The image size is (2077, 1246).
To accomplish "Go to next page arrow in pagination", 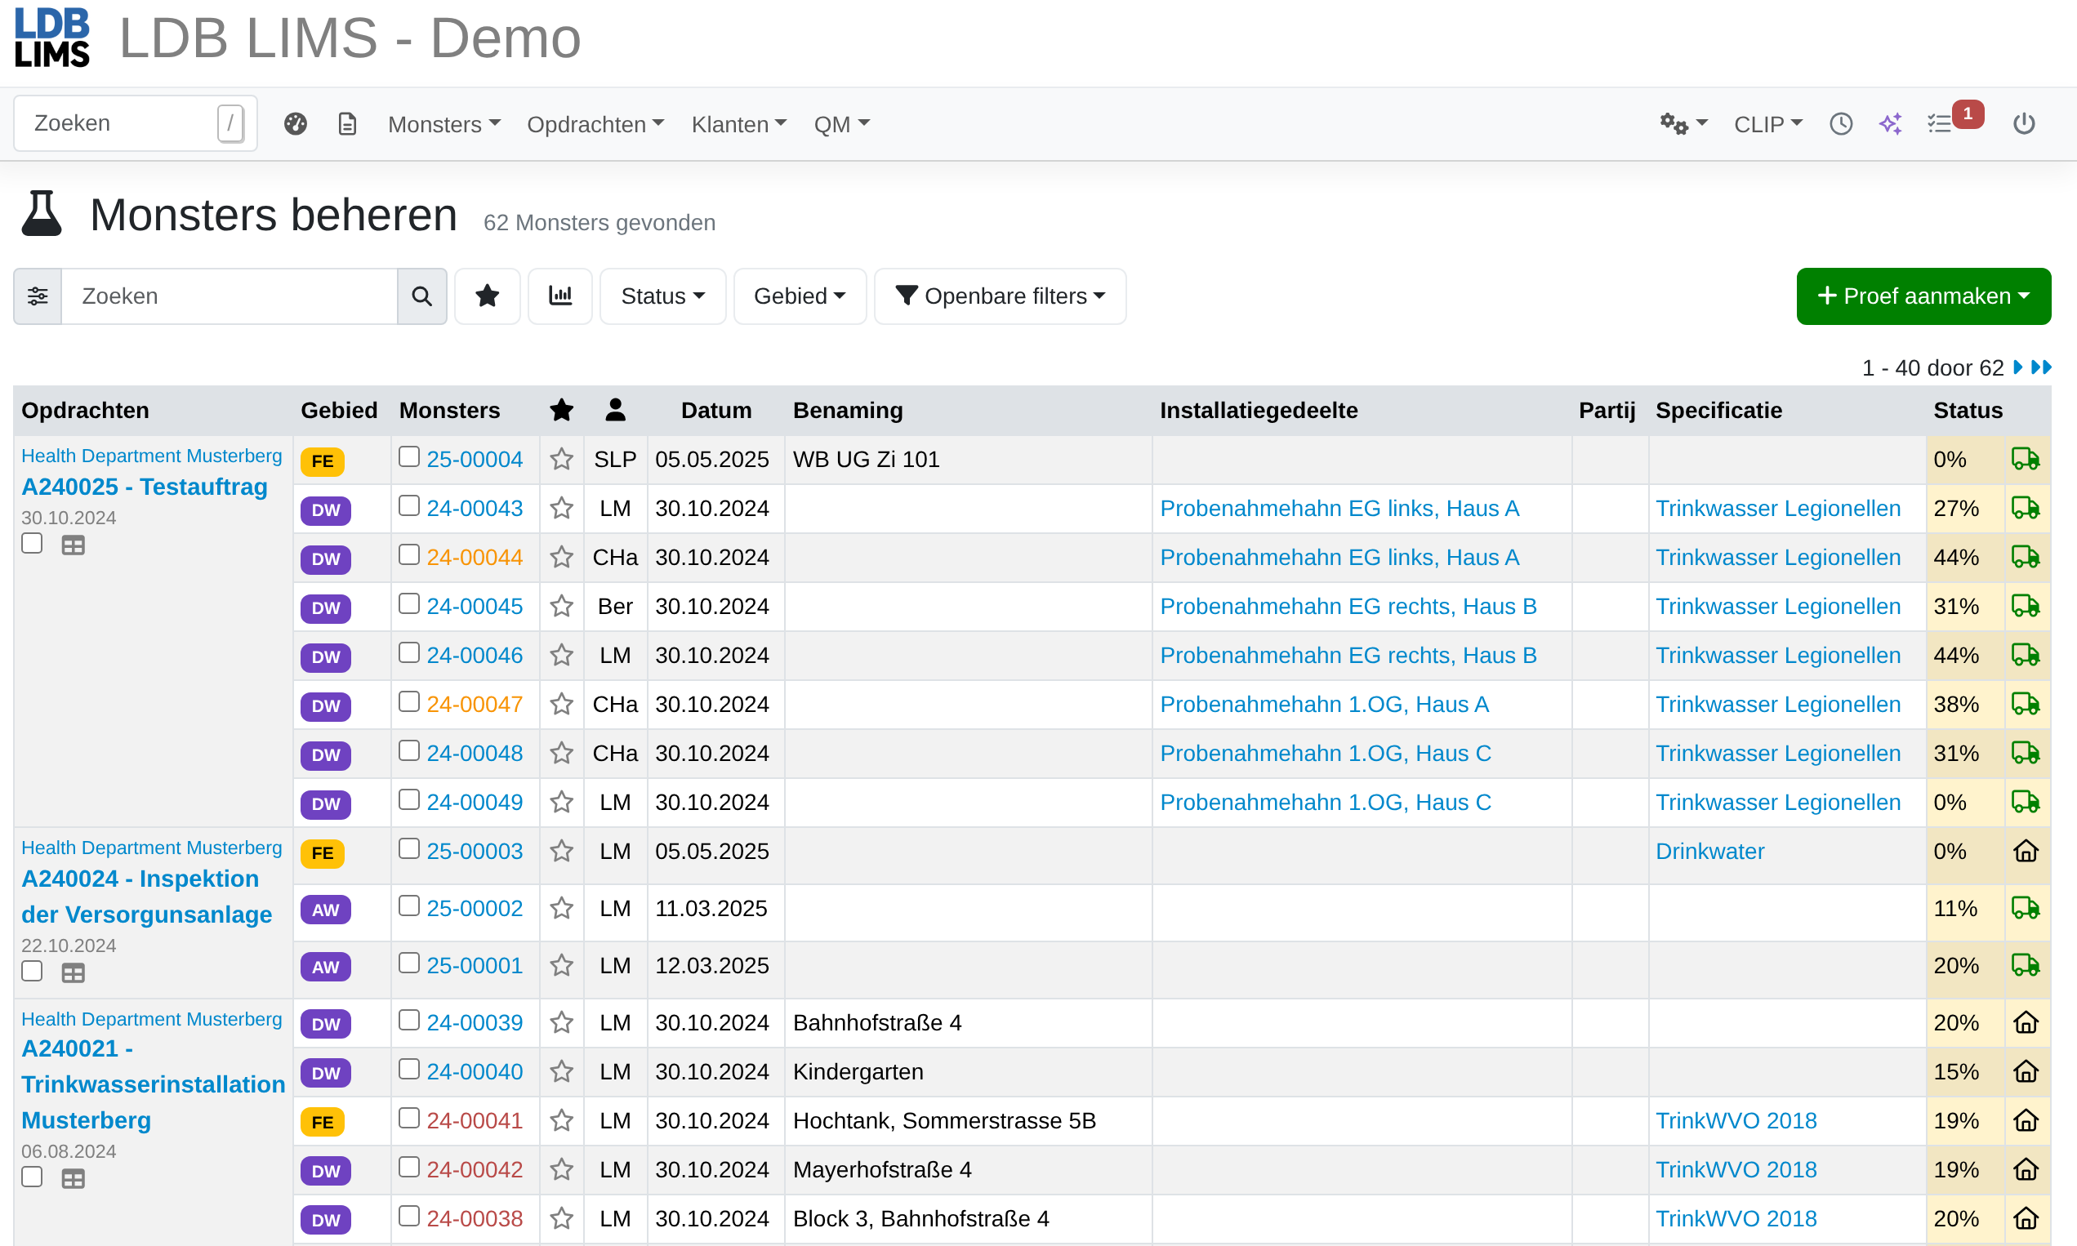I will click(x=2018, y=367).
